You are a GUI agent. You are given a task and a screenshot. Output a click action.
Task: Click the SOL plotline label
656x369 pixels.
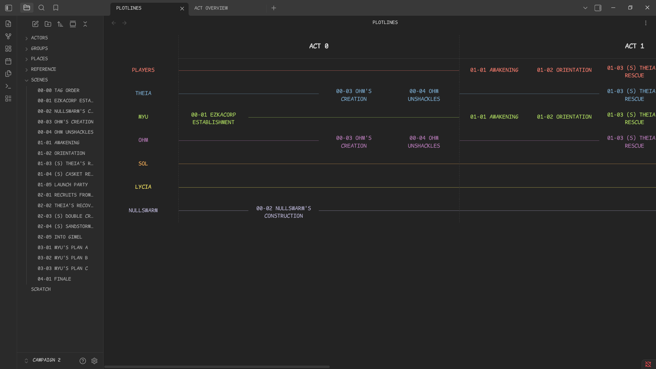click(x=143, y=164)
